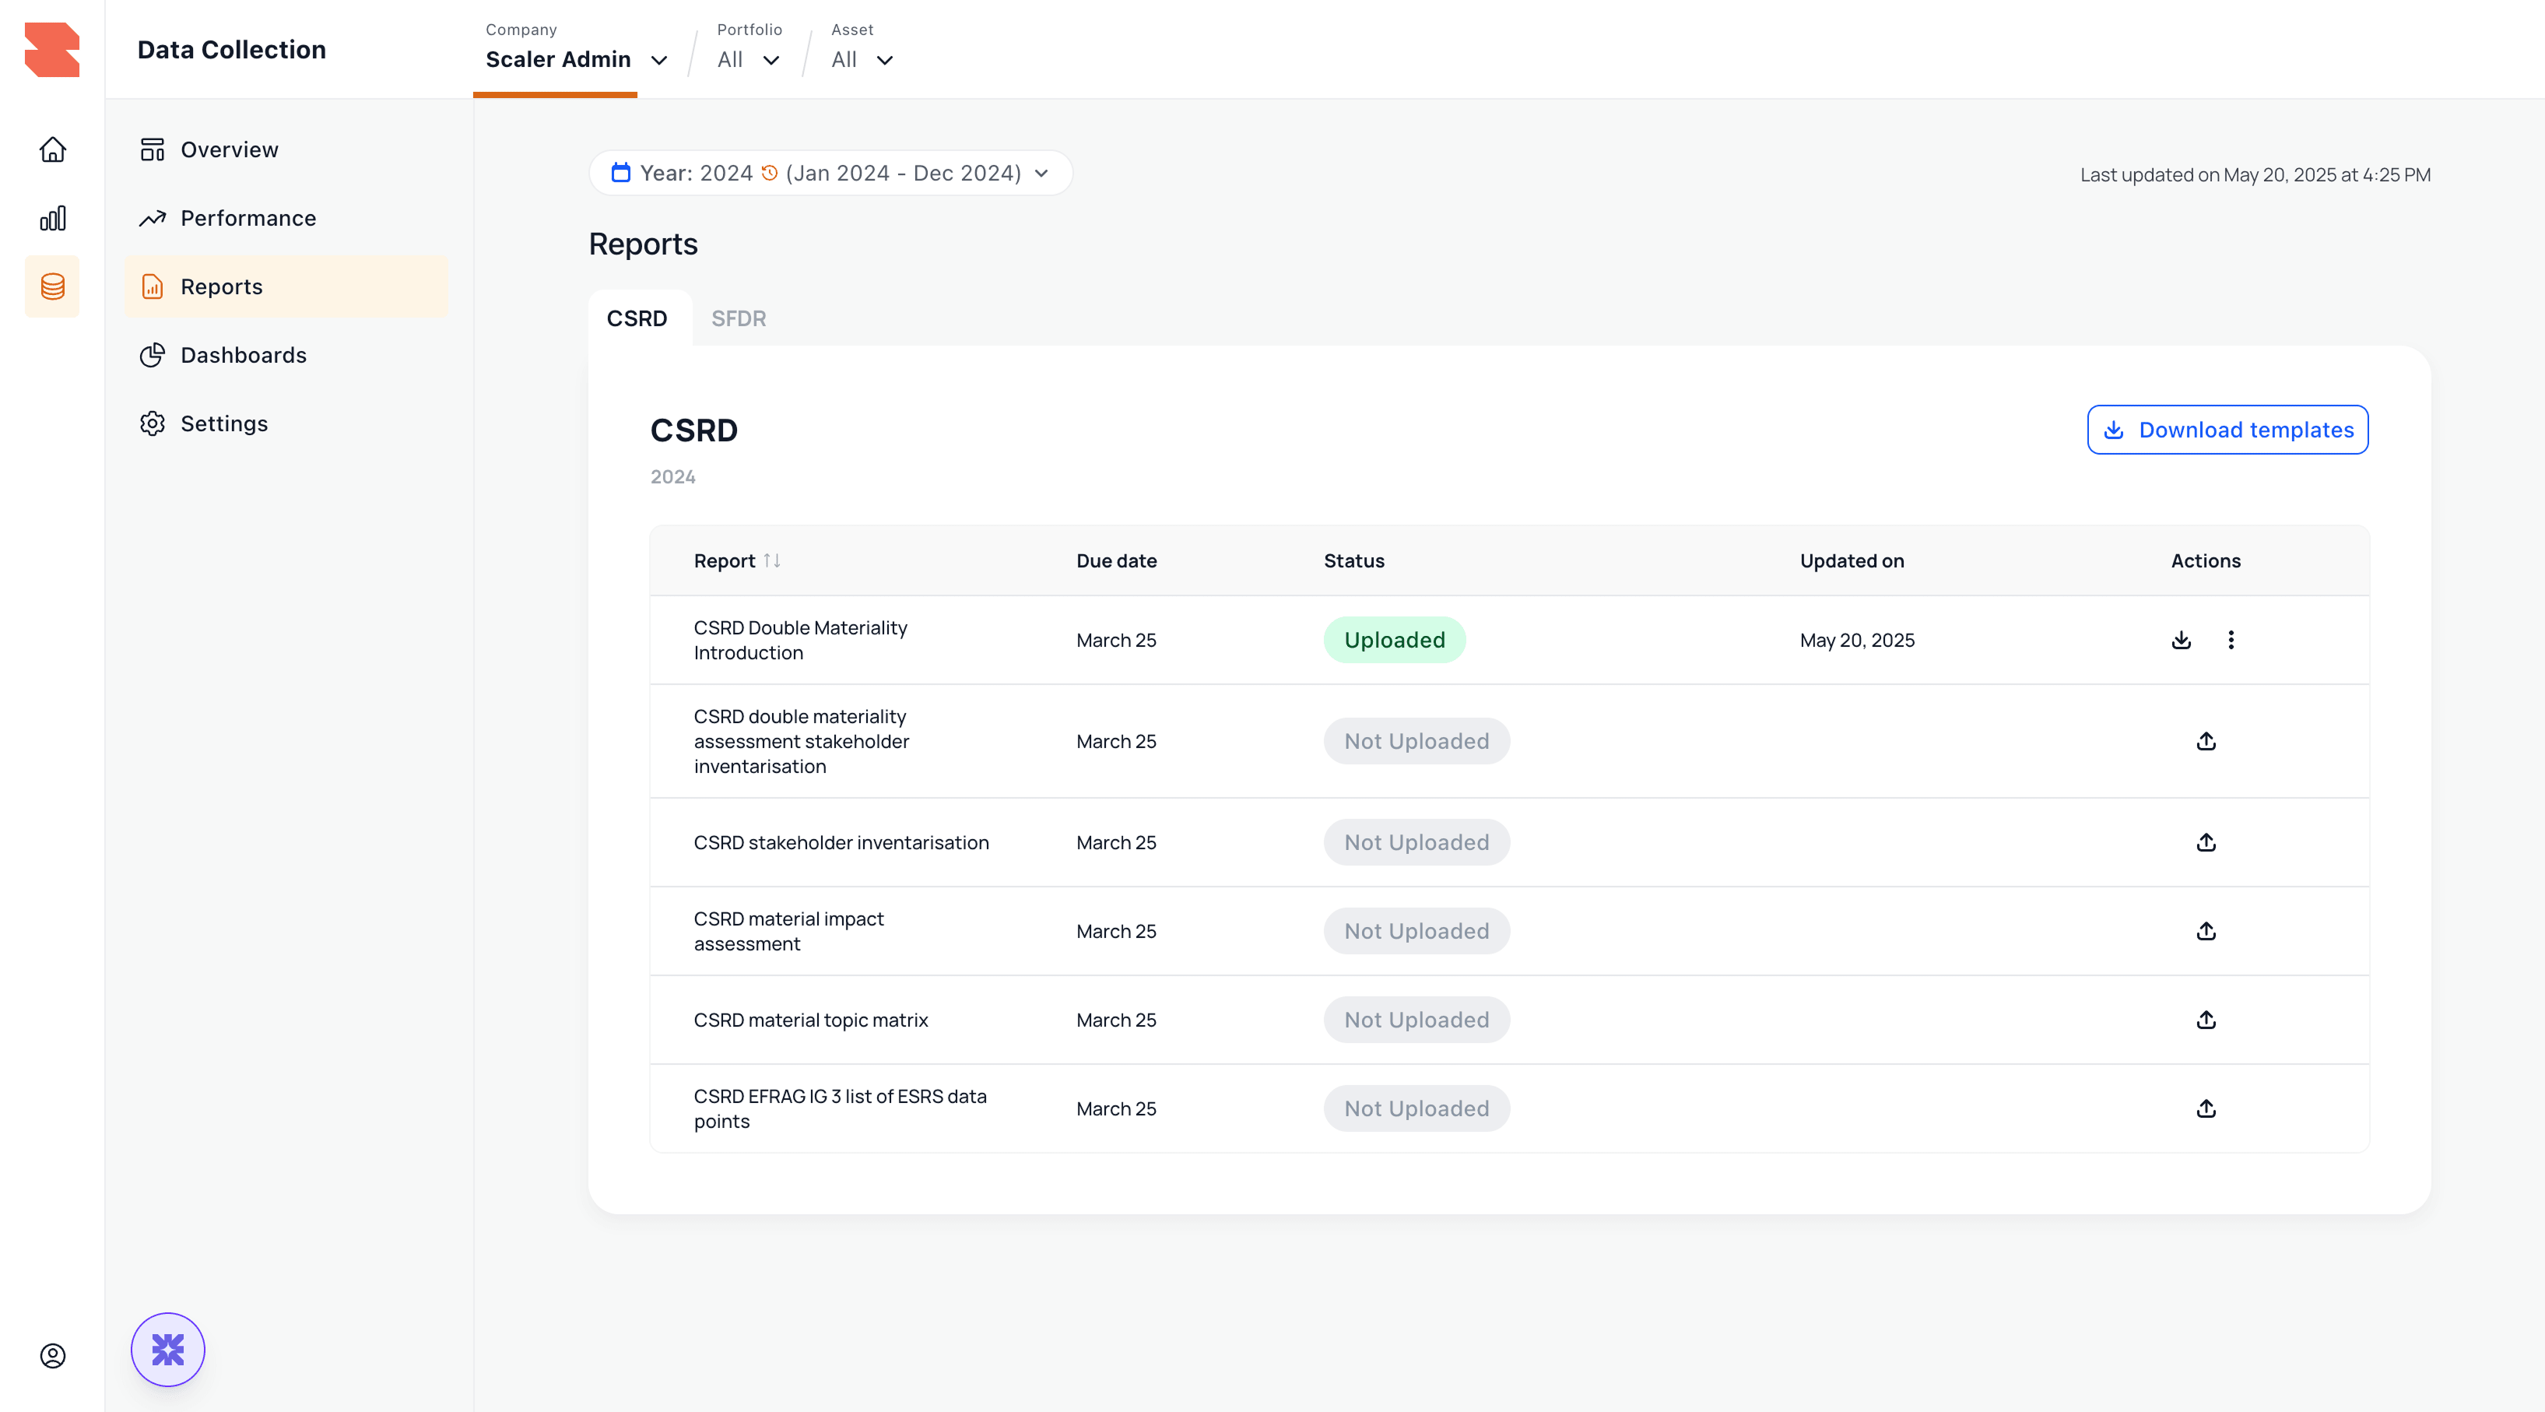Upload file for double materiality assessment stakeholder inventarisation
Viewport: 2545px width, 1412px height.
[2206, 741]
